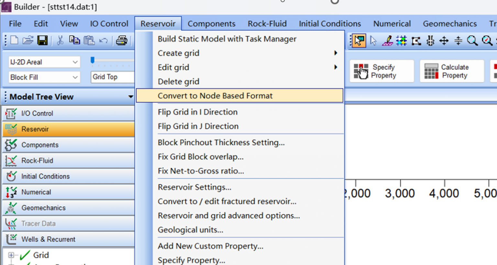This screenshot has height=265, width=497.
Task: Click the Specify Property button
Action: pyautogui.click(x=381, y=71)
